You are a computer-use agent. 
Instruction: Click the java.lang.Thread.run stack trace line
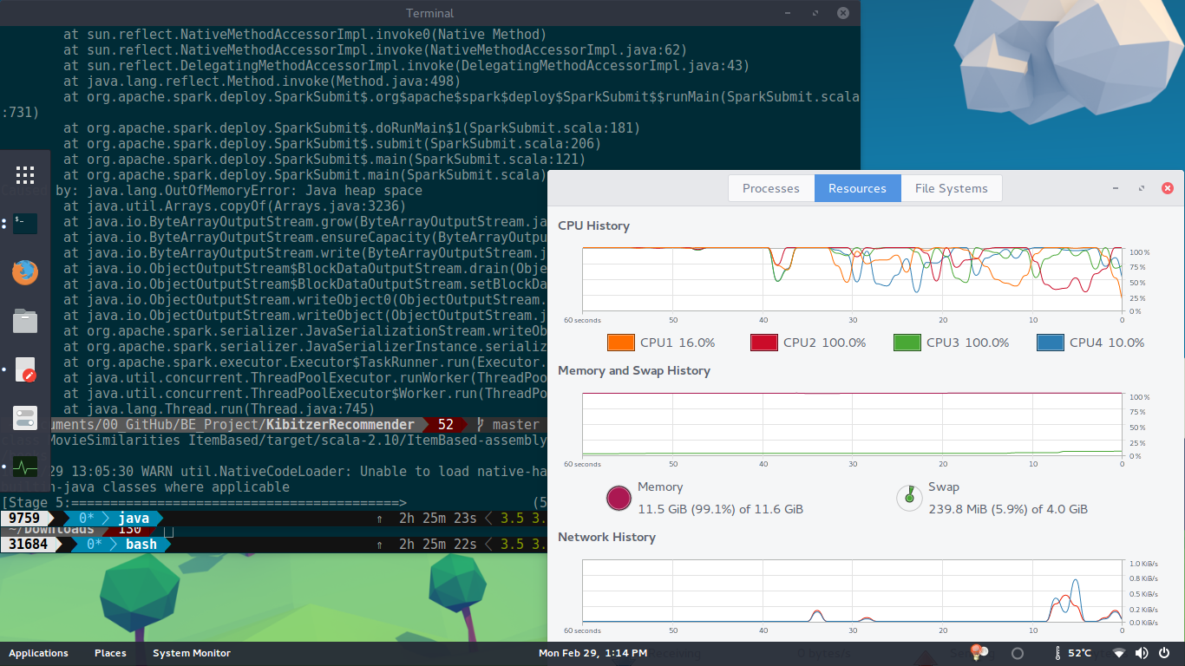coord(219,409)
